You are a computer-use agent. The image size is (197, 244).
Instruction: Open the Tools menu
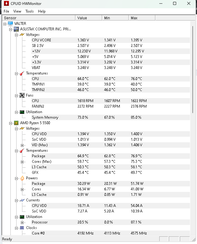[x=29, y=11]
